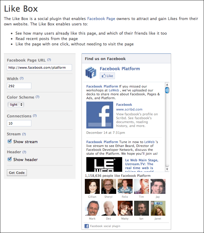Viewport: 204px width, 233px height.
Task: Click Sheryl's profile photo
Action: [109, 186]
